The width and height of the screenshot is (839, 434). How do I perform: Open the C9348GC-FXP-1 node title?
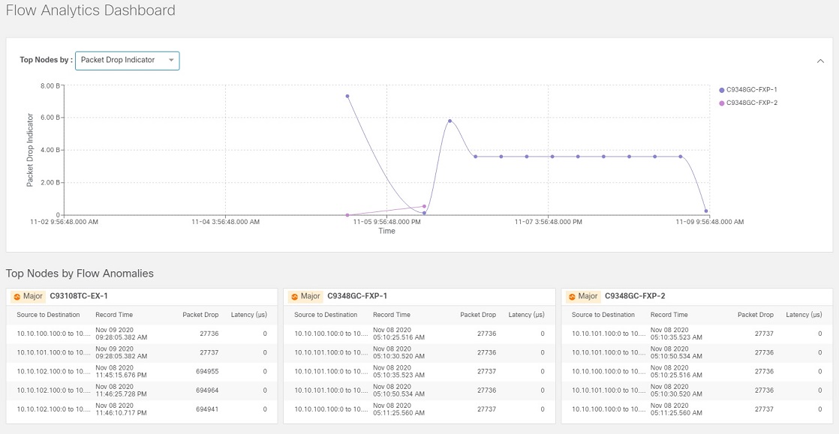coord(357,295)
